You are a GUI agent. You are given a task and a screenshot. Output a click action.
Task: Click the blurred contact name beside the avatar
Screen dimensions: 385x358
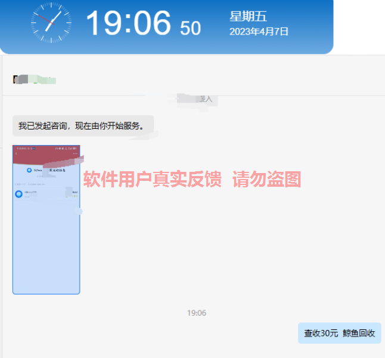point(43,79)
